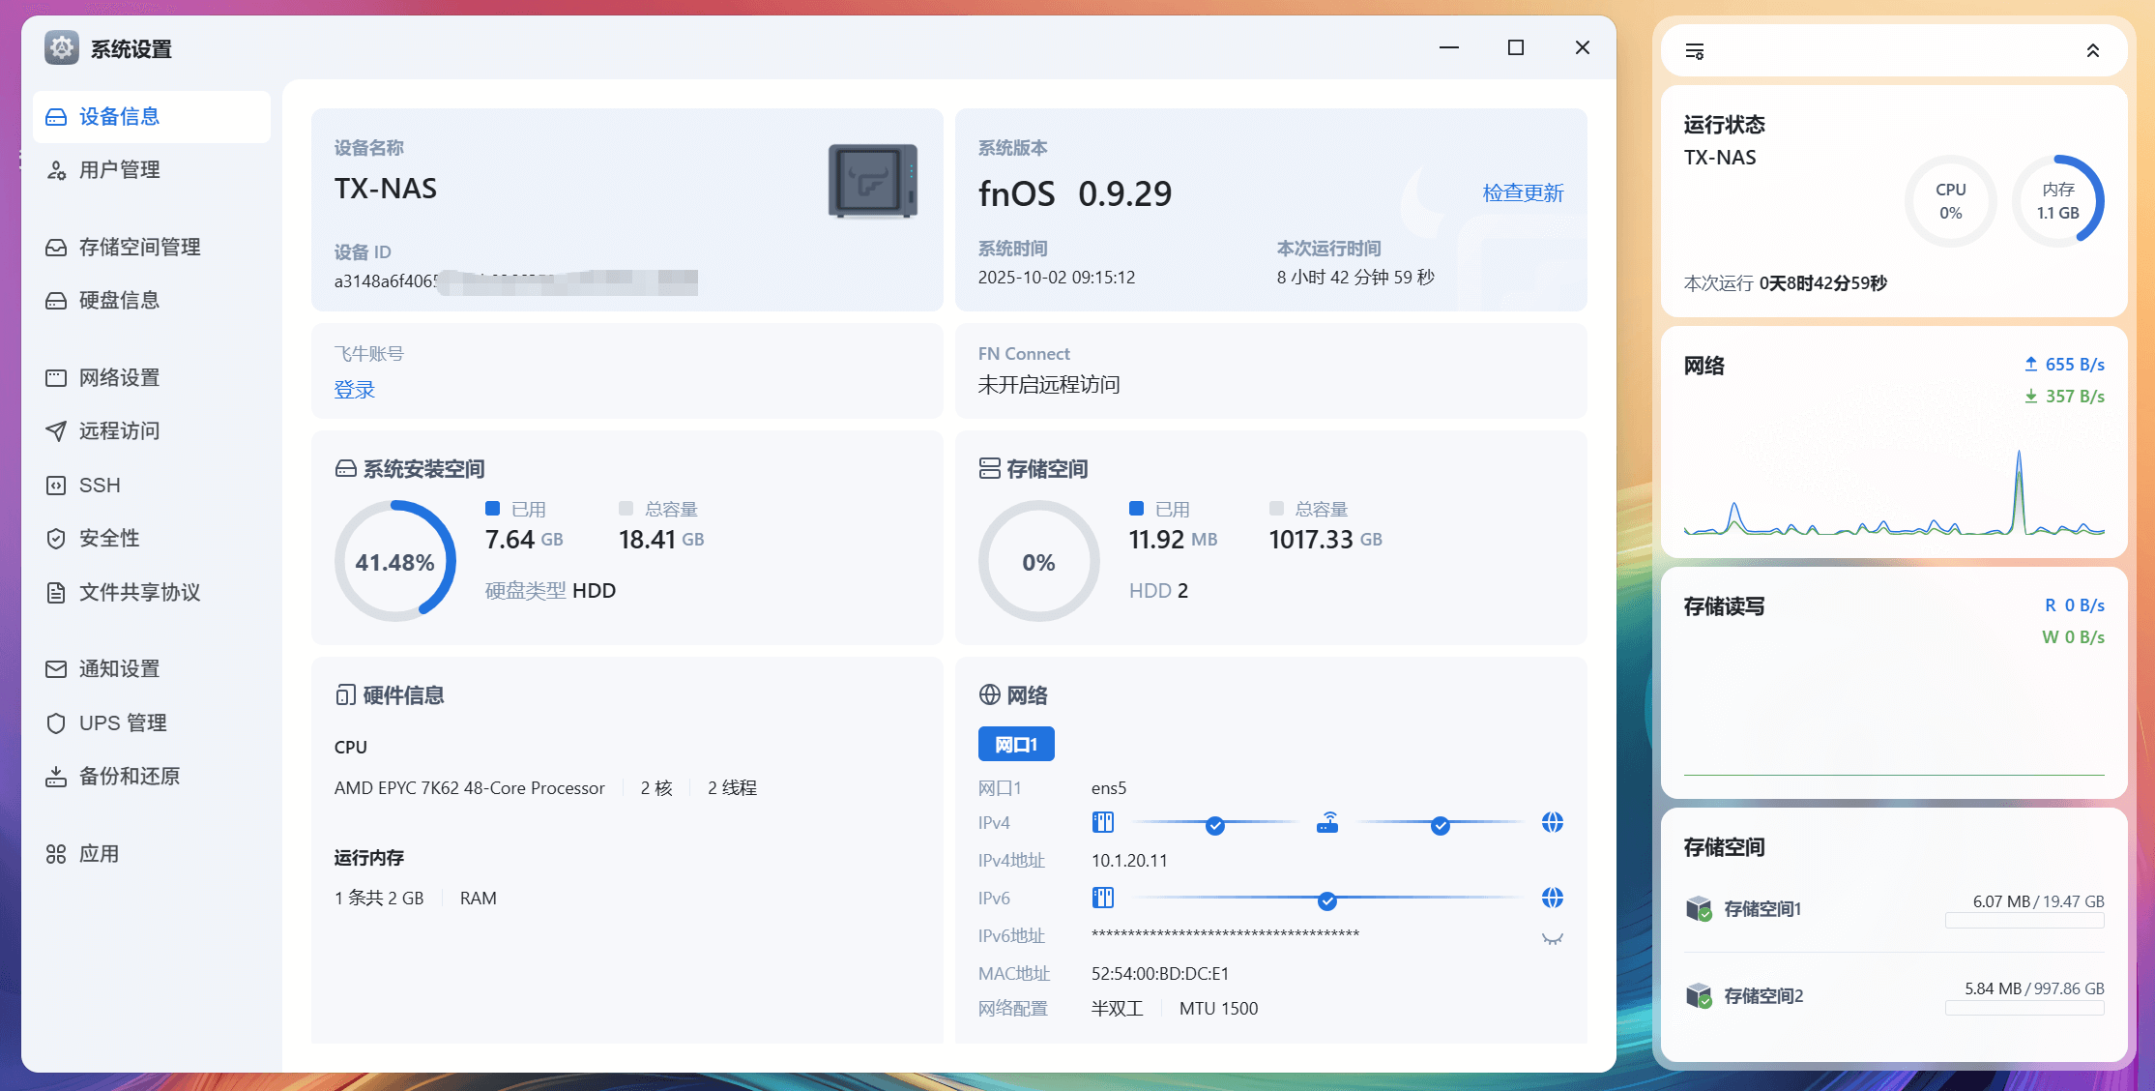Click the IPv6 internet globe icon

pos(1552,899)
